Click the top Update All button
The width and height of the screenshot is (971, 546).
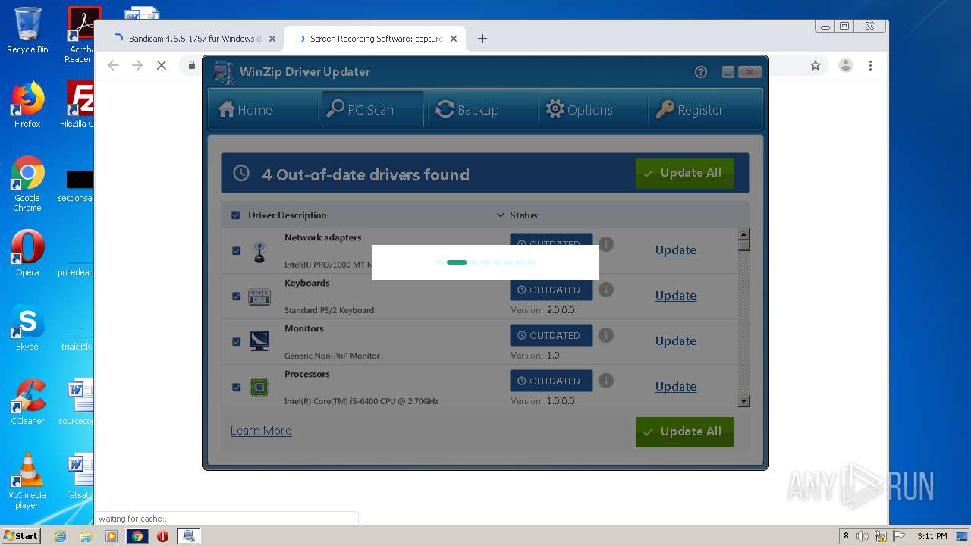click(685, 174)
